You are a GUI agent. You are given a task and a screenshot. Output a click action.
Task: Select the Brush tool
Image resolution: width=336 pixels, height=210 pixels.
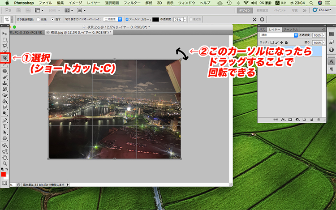(x=5, y=77)
